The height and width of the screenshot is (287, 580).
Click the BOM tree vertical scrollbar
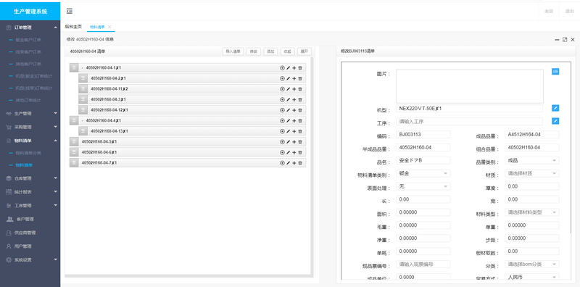(x=312, y=165)
